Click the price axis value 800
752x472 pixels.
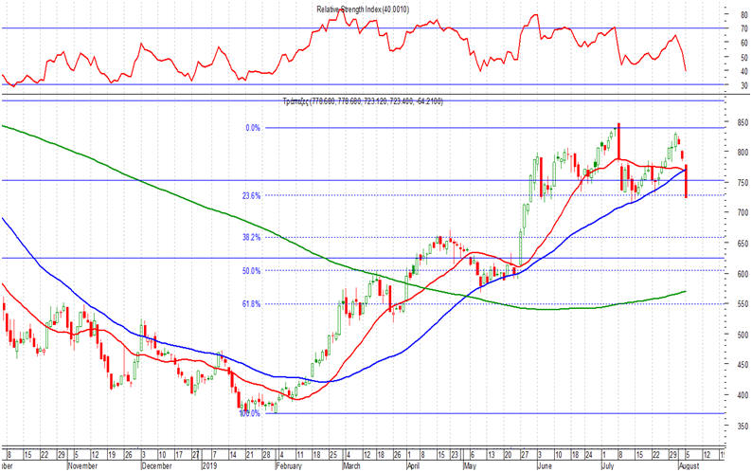coord(743,153)
